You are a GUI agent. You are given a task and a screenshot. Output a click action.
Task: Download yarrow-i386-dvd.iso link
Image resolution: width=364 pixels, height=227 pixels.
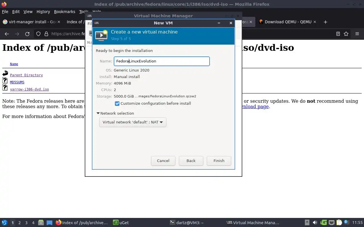click(29, 89)
